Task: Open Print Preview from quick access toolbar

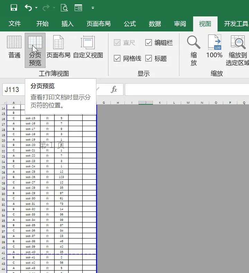Action: 64,8
